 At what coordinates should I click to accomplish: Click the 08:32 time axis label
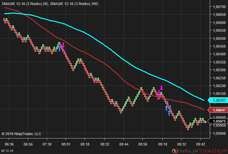pos(105,144)
